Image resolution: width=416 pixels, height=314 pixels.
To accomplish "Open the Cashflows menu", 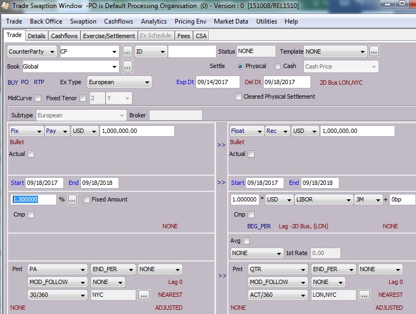I will pyautogui.click(x=118, y=21).
